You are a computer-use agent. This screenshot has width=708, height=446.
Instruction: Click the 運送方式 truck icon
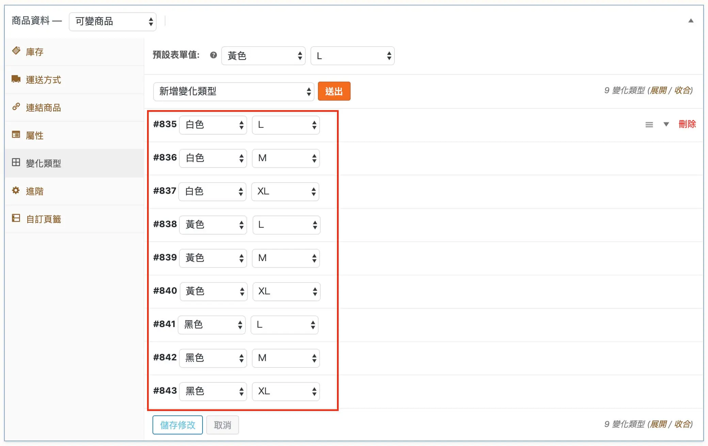[16, 79]
